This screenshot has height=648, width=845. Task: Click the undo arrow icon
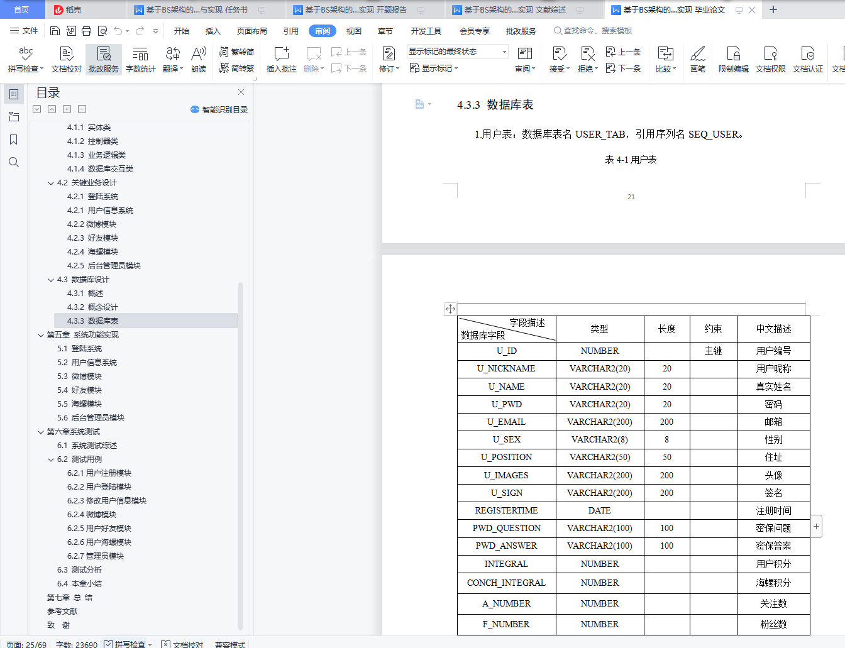118,31
